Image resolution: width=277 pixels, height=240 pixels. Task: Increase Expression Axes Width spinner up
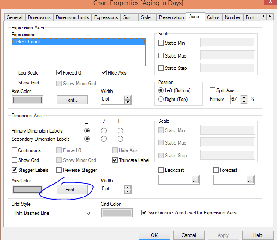click(x=127, y=98)
